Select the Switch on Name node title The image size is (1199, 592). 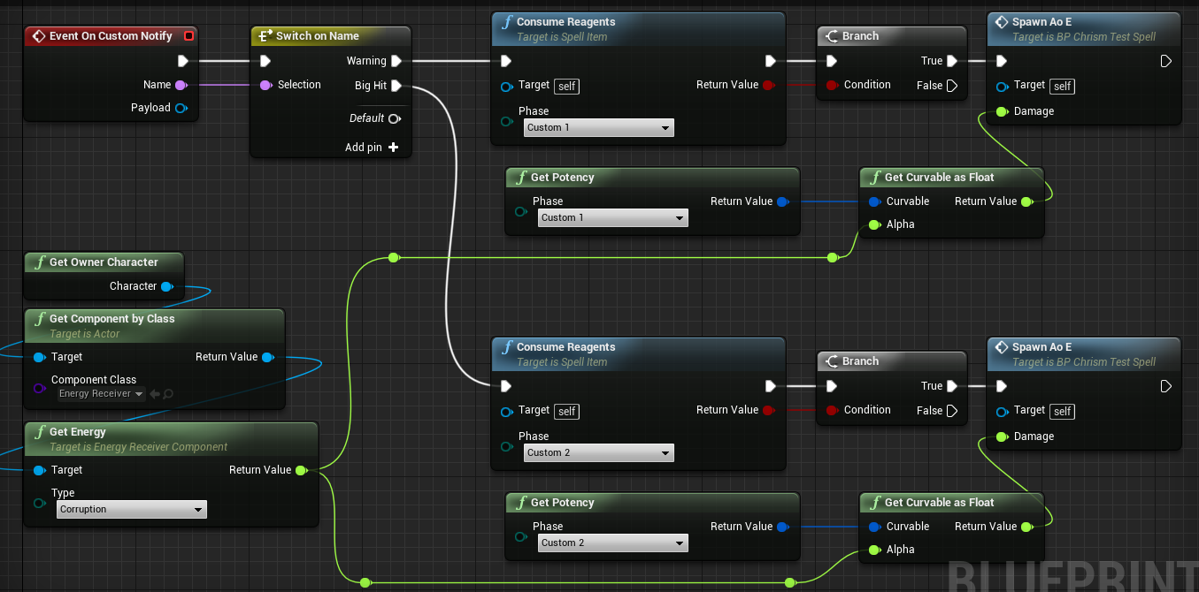click(317, 36)
